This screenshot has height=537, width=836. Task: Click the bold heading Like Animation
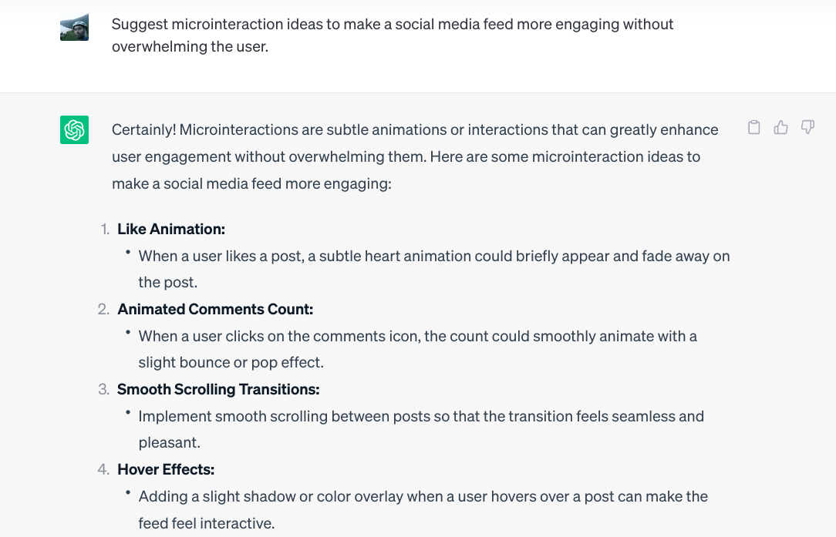coord(170,229)
